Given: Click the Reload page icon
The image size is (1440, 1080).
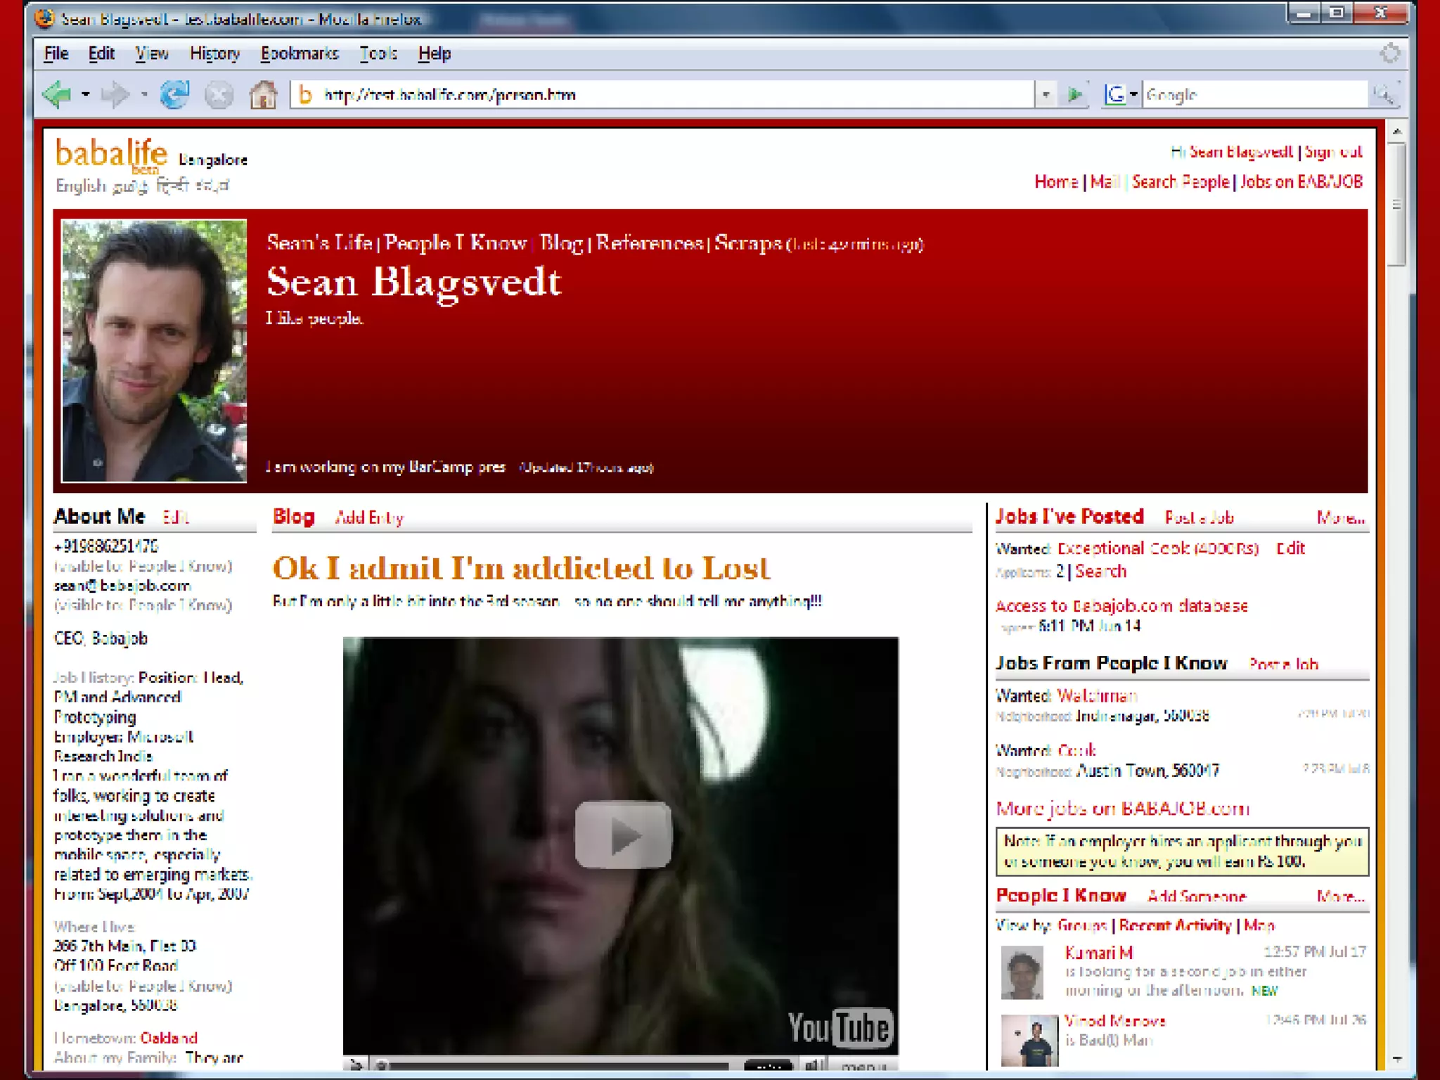Looking at the screenshot, I should point(174,94).
